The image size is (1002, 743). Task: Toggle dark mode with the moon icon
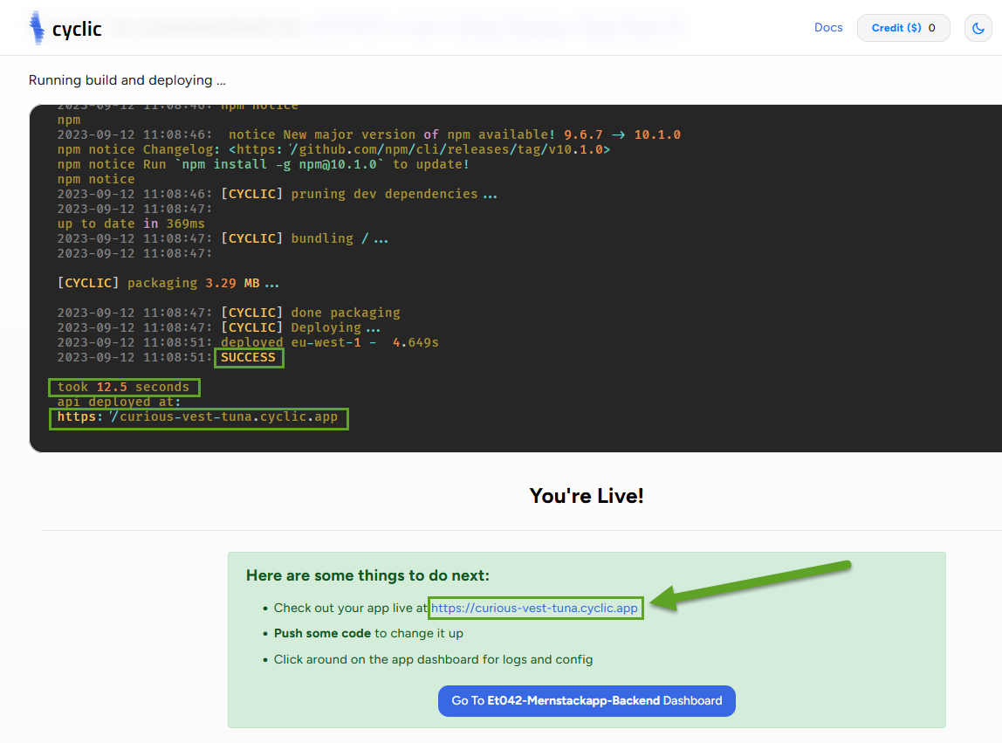point(978,28)
